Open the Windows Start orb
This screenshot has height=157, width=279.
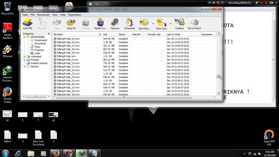pos(6,153)
